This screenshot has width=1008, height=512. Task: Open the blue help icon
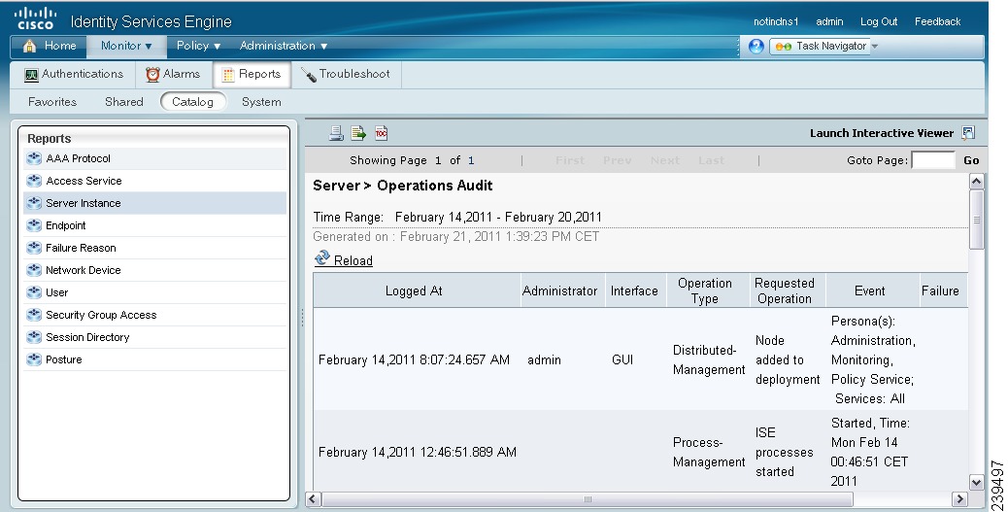tap(756, 47)
